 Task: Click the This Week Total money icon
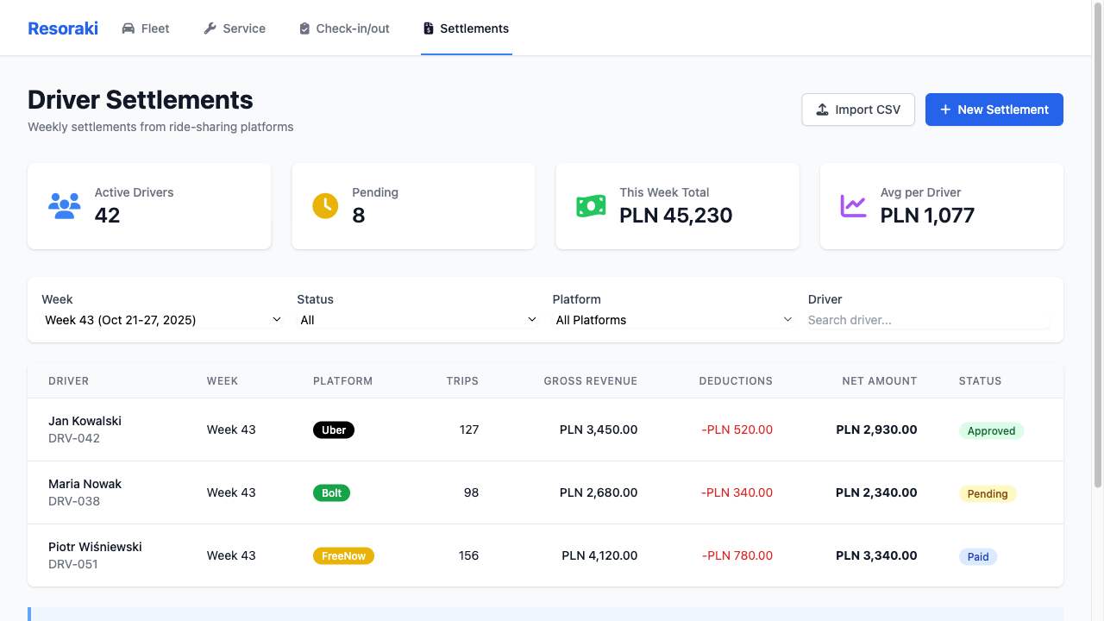point(591,206)
